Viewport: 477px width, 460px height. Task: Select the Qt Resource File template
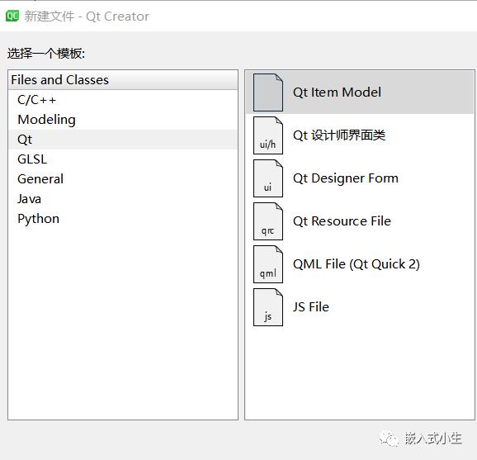click(360, 221)
